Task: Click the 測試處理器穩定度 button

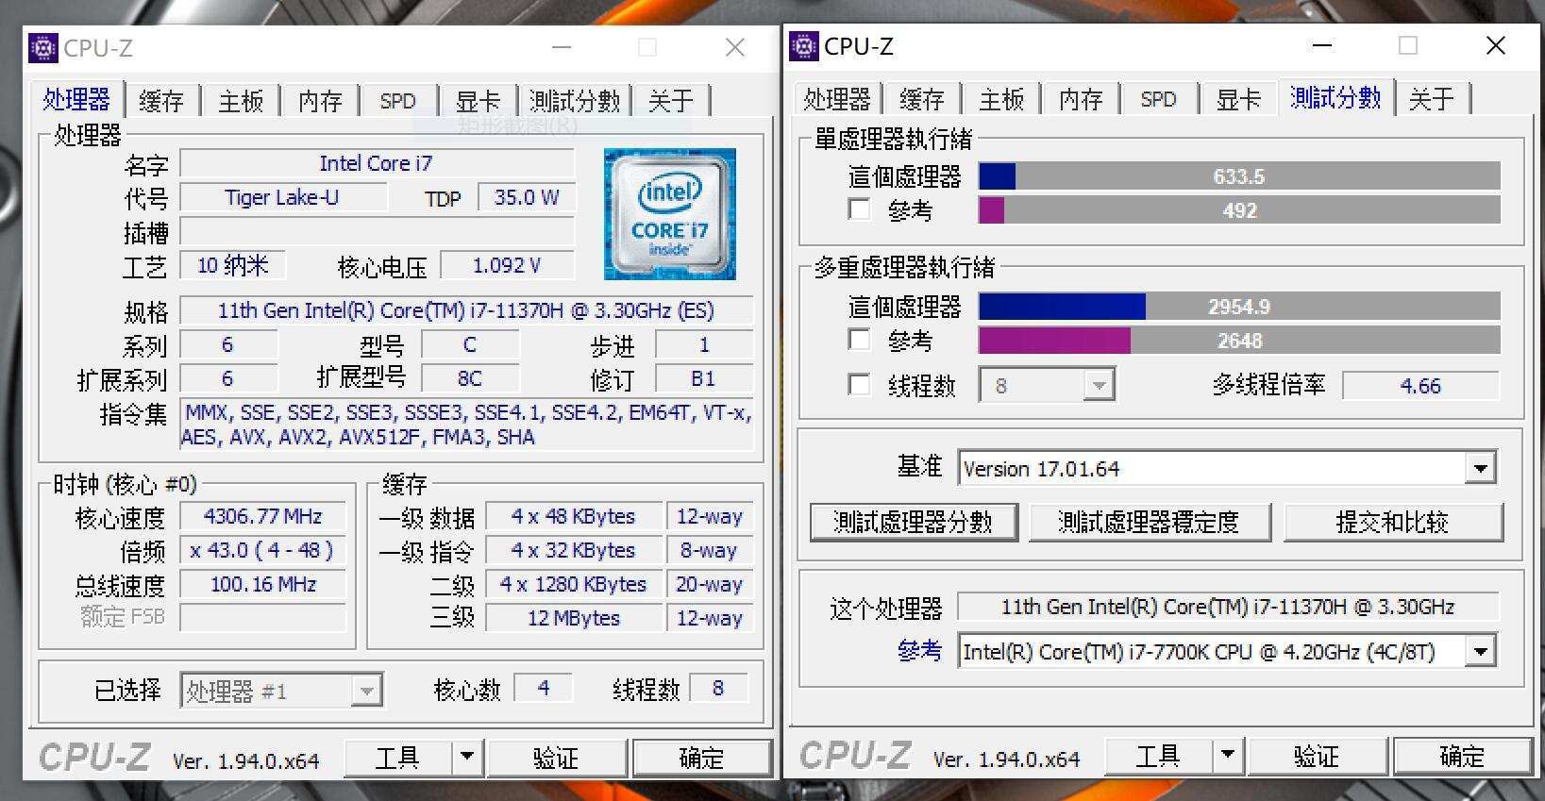Action: click(x=1150, y=522)
